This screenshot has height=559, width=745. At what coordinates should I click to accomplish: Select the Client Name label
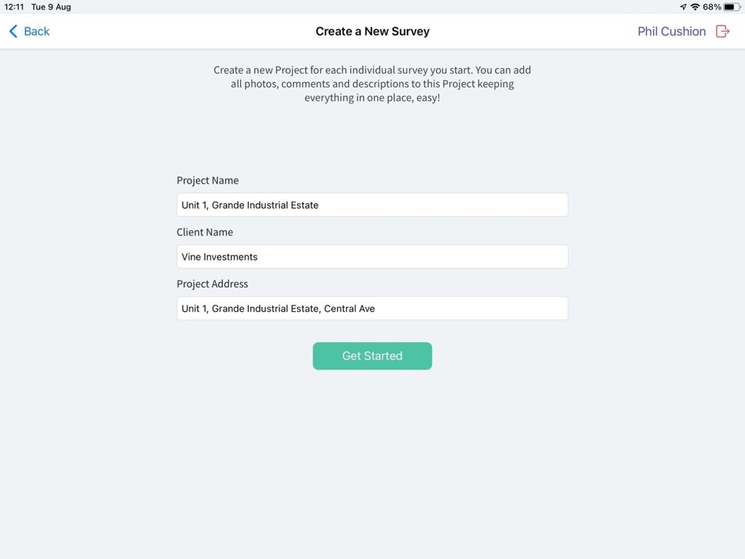pos(205,232)
